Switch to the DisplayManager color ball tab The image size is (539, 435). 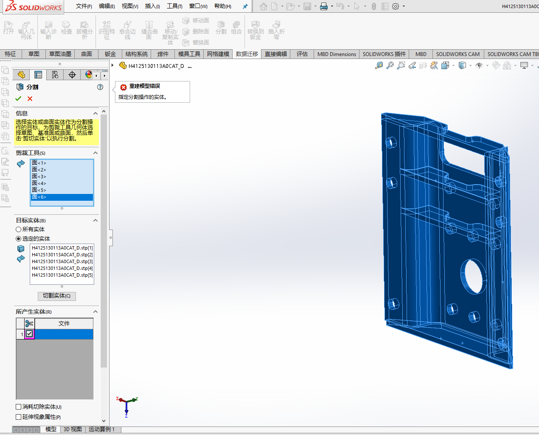88,75
